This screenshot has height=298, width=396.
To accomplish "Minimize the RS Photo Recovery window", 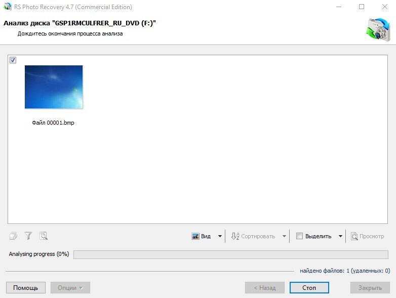I will (x=339, y=7).
